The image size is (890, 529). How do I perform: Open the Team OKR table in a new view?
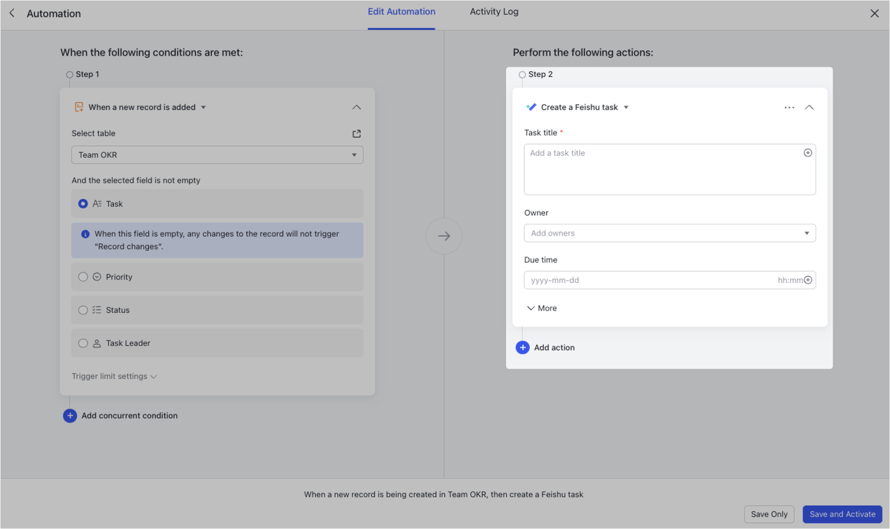coord(357,133)
